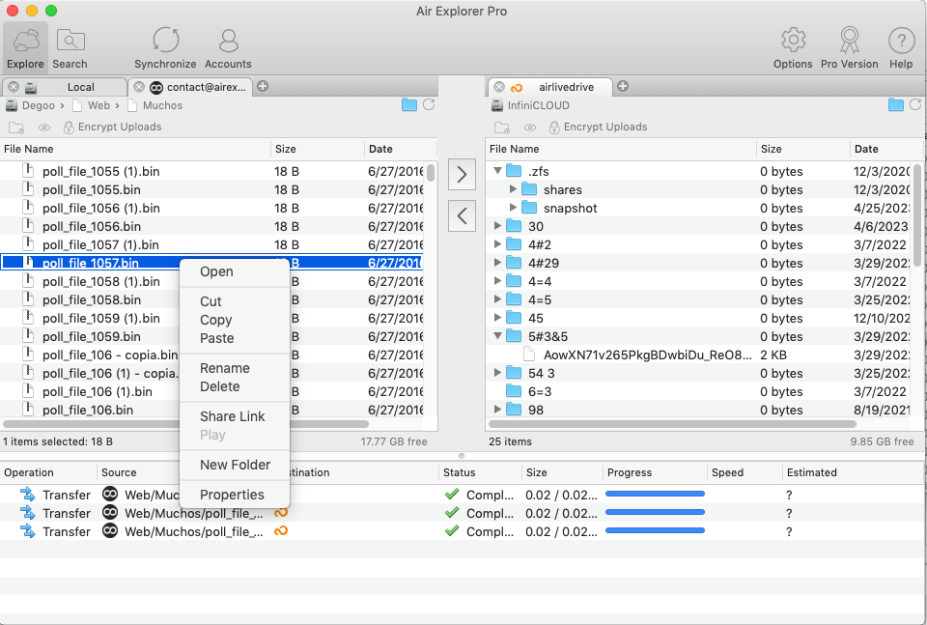This screenshot has height=625, width=927.
Task: Refresh the right pane listing
Action: (x=915, y=104)
